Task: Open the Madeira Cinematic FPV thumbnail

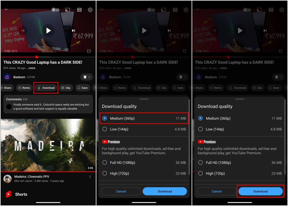Action: [x=48, y=145]
